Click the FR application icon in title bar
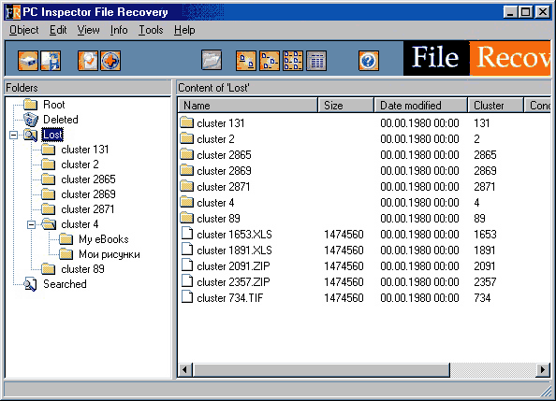556x401 pixels. 13,12
